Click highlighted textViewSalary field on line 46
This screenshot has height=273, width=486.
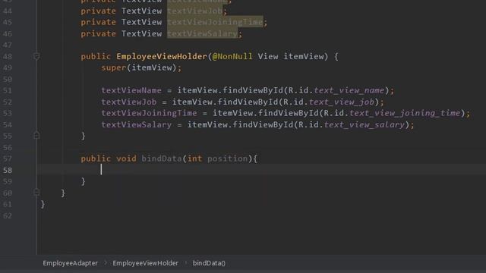(203, 33)
